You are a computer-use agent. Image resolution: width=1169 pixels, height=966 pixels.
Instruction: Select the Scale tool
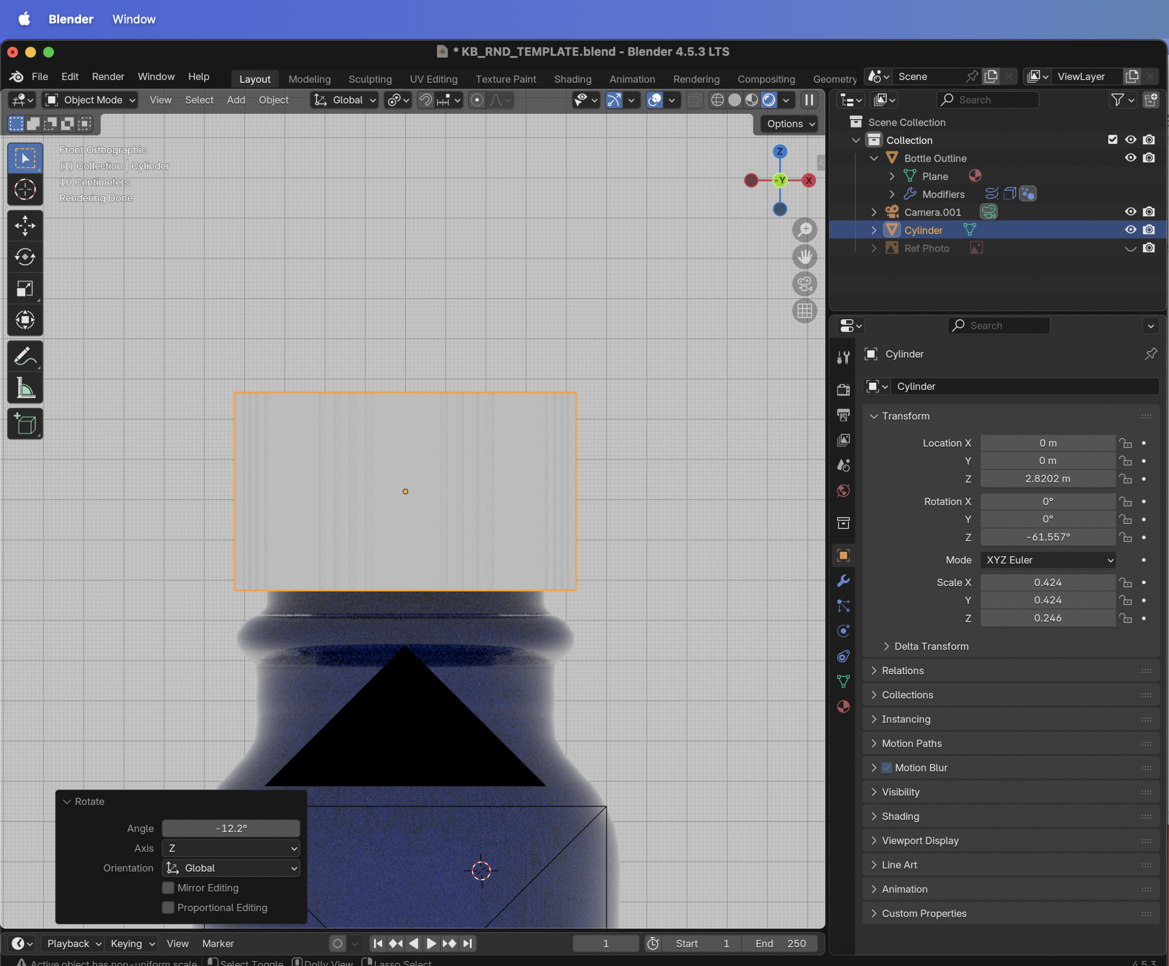(25, 288)
